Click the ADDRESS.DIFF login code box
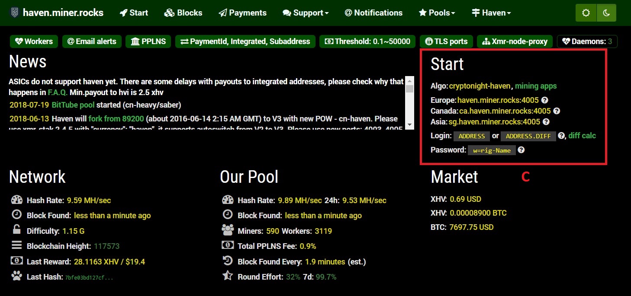 pos(528,136)
